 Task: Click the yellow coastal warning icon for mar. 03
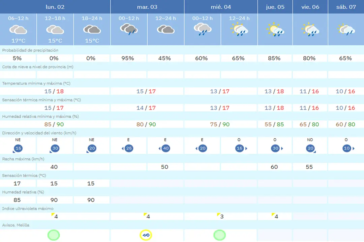pos(146,235)
